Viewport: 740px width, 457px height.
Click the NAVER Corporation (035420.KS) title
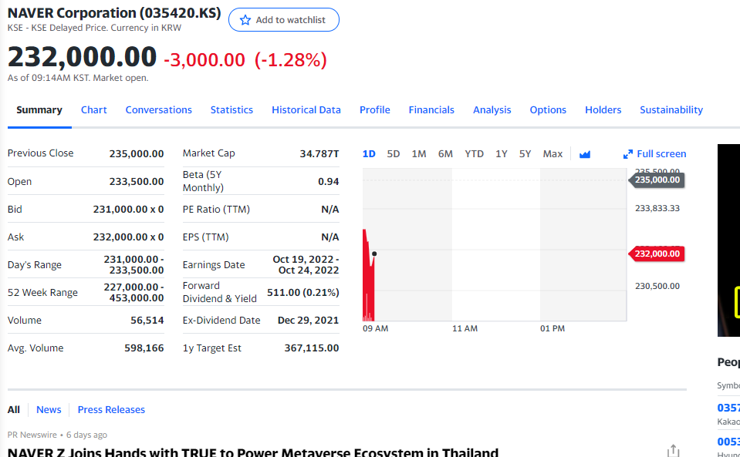pos(114,13)
